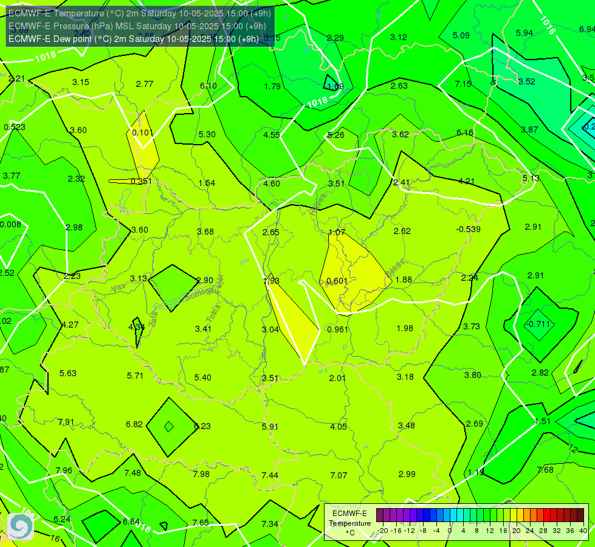Screen dimensions: 595x547
Task: Click the dew point value '4.05'
Action: 338,426
